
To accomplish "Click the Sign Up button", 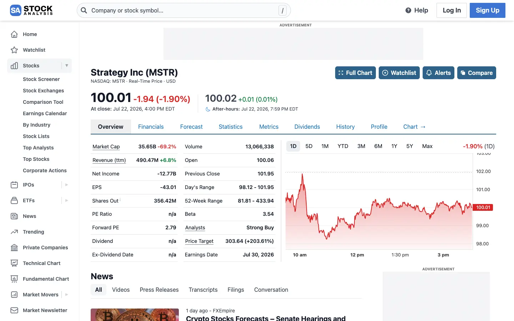I will coord(488,10).
